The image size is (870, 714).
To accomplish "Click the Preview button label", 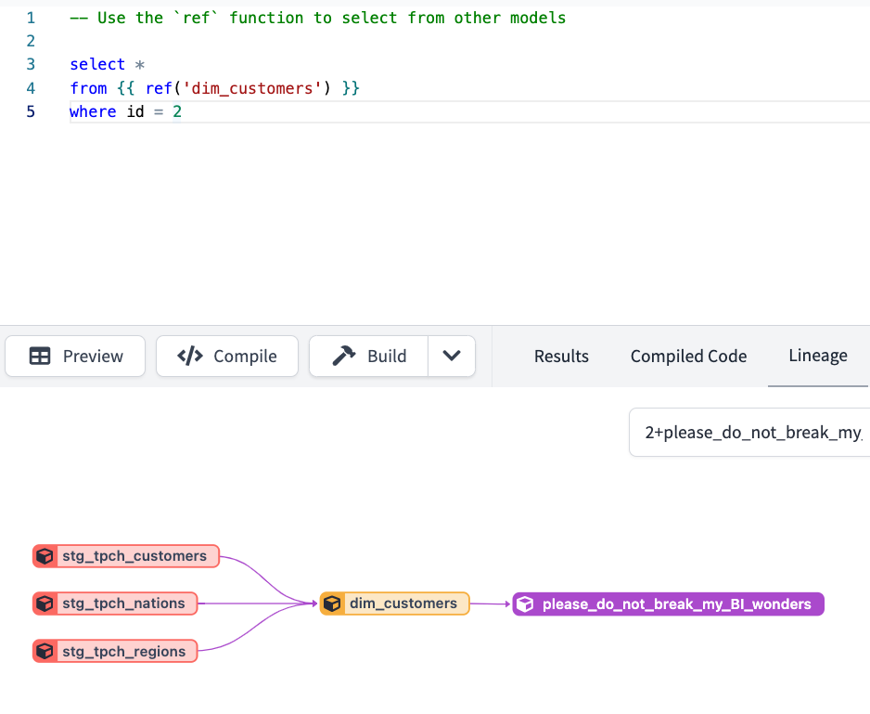I will (x=93, y=357).
